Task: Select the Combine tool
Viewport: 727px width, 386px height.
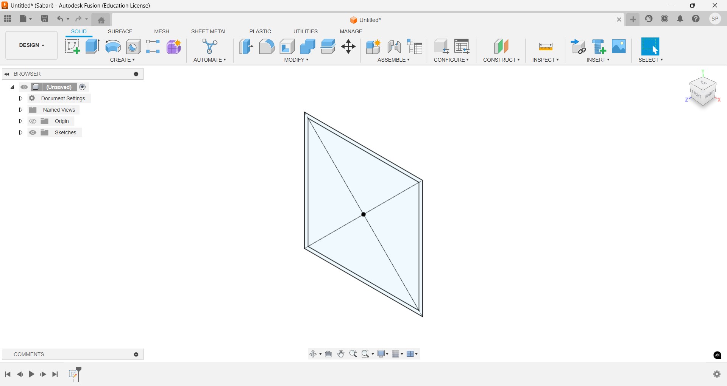Action: tap(308, 47)
